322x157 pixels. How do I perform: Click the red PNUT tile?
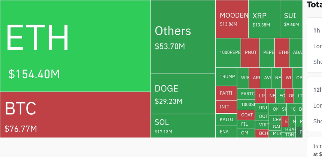click(x=250, y=53)
